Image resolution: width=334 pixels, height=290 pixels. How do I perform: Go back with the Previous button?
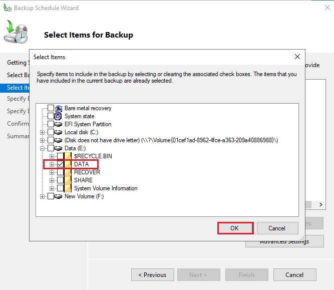point(152,274)
